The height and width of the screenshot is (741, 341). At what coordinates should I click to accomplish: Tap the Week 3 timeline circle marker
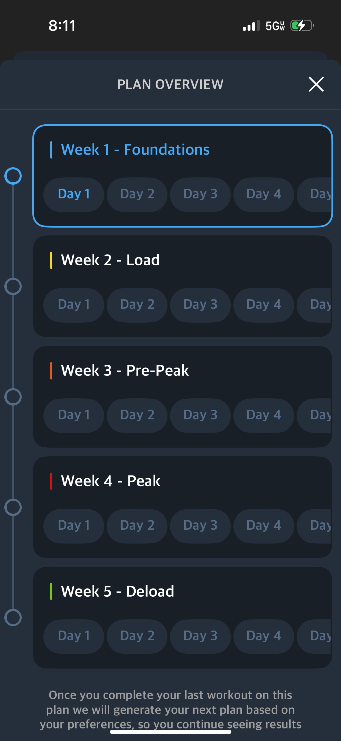13,397
